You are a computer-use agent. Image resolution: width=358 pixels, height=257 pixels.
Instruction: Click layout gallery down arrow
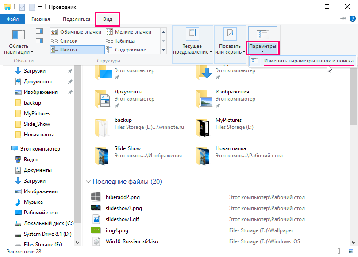point(163,41)
